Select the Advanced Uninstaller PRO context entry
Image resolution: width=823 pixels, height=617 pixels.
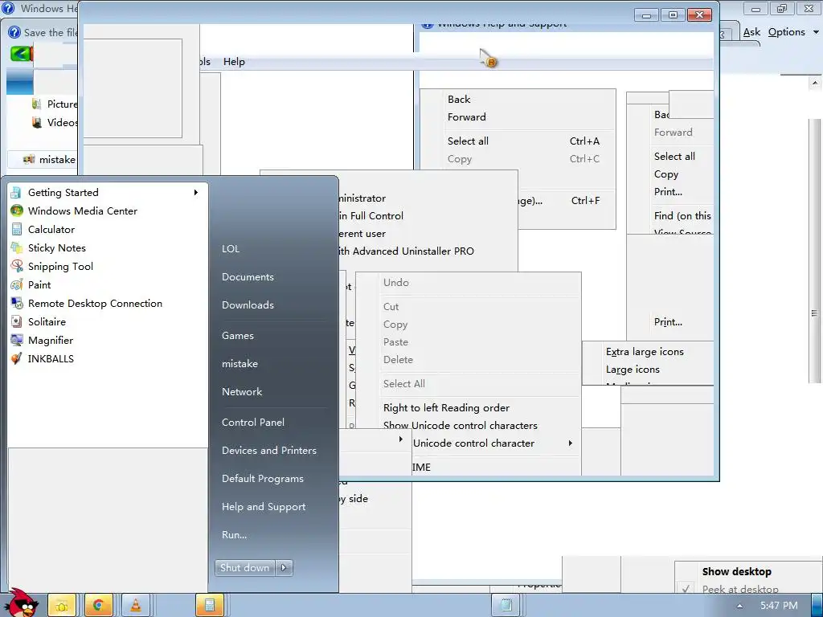click(x=407, y=251)
